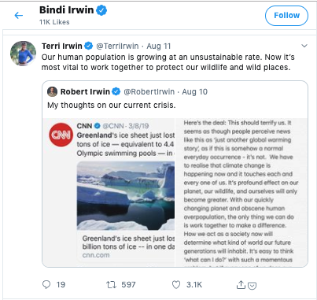This screenshot has height=300, width=317.
Task: Open the Aug 11 tweet timestamp
Action: pyautogui.click(x=159, y=46)
